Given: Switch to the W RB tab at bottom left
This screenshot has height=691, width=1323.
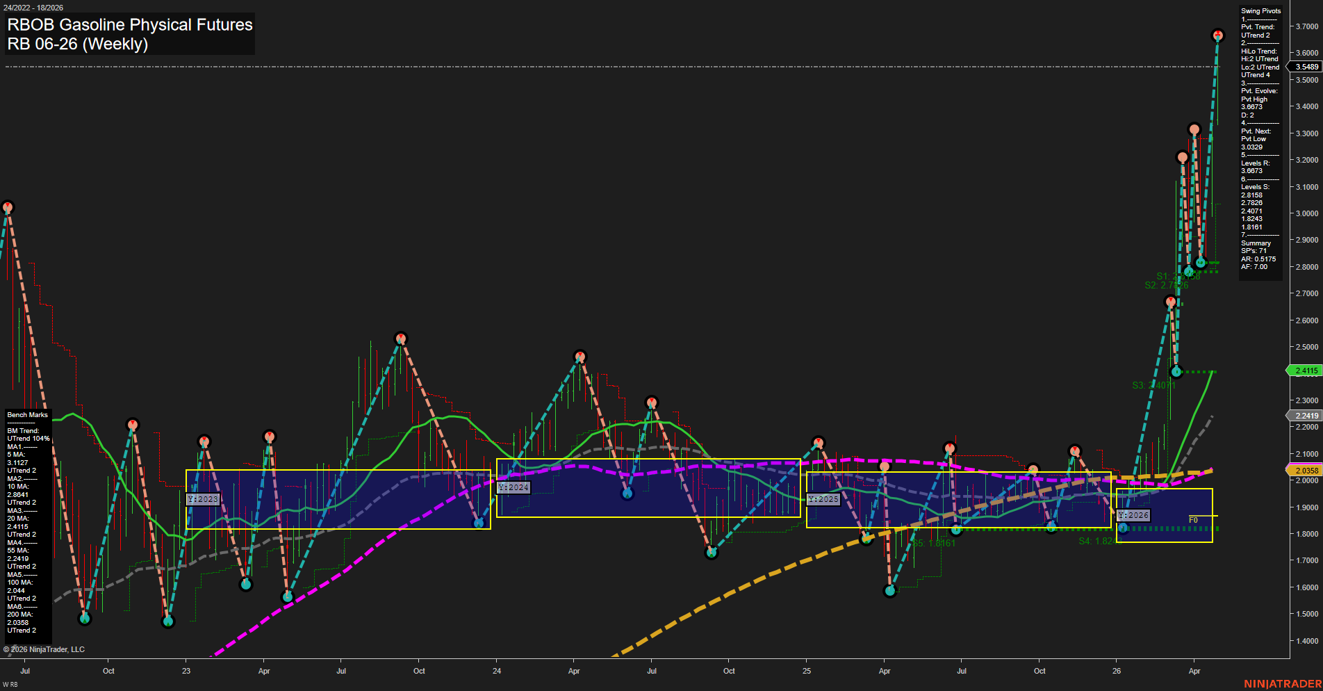Looking at the screenshot, I should pos(9,684).
